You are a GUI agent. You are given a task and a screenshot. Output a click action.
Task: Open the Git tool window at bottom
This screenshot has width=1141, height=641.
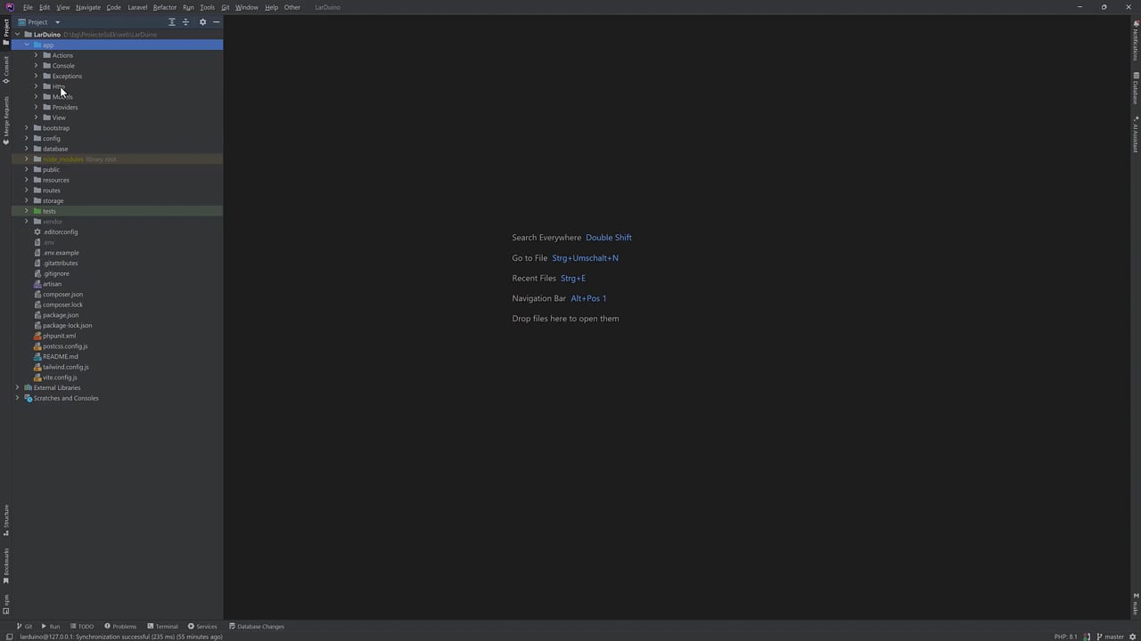point(25,626)
